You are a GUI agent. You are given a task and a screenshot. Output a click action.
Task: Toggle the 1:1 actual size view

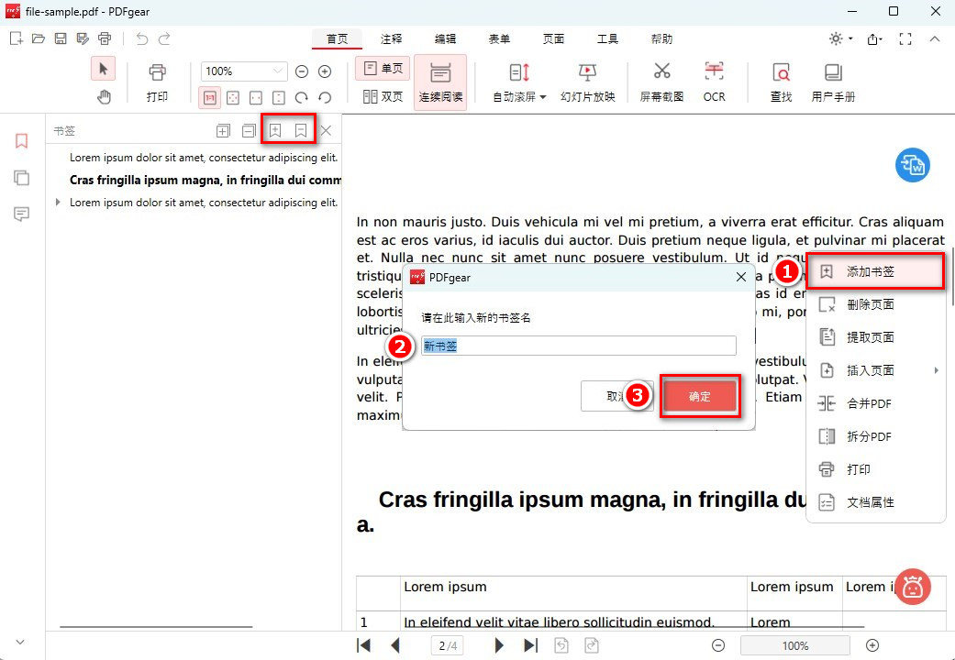209,97
